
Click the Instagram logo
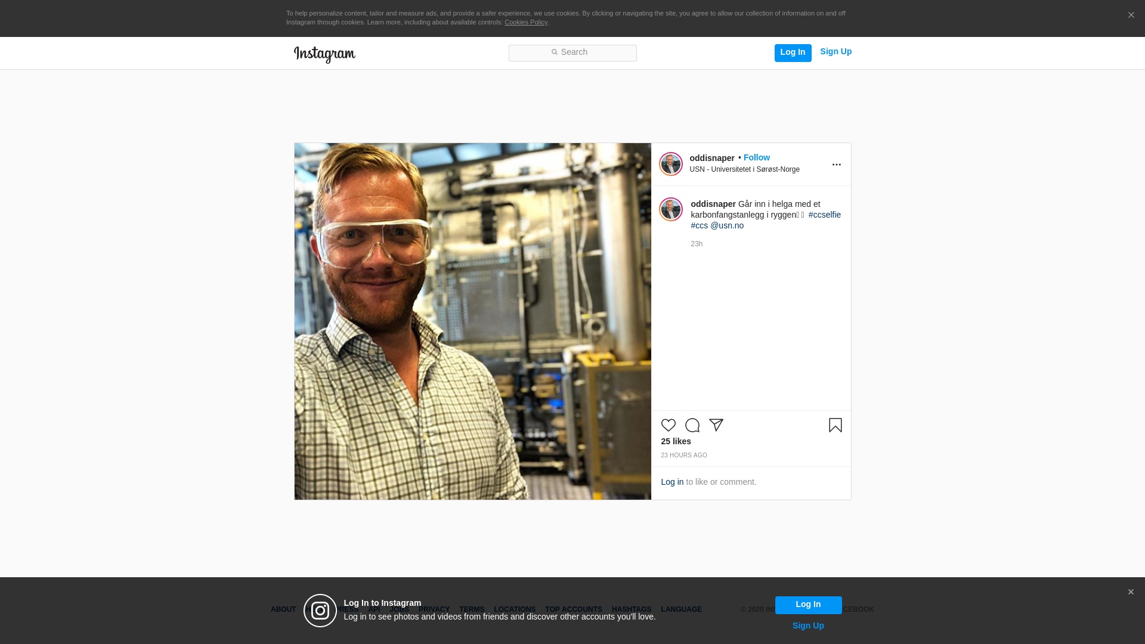324,55
